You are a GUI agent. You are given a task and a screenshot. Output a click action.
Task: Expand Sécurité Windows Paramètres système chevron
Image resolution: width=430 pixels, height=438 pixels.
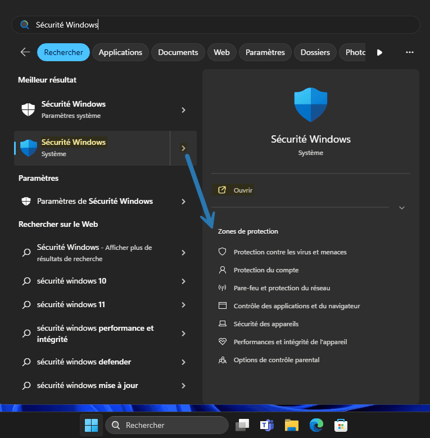click(x=183, y=109)
